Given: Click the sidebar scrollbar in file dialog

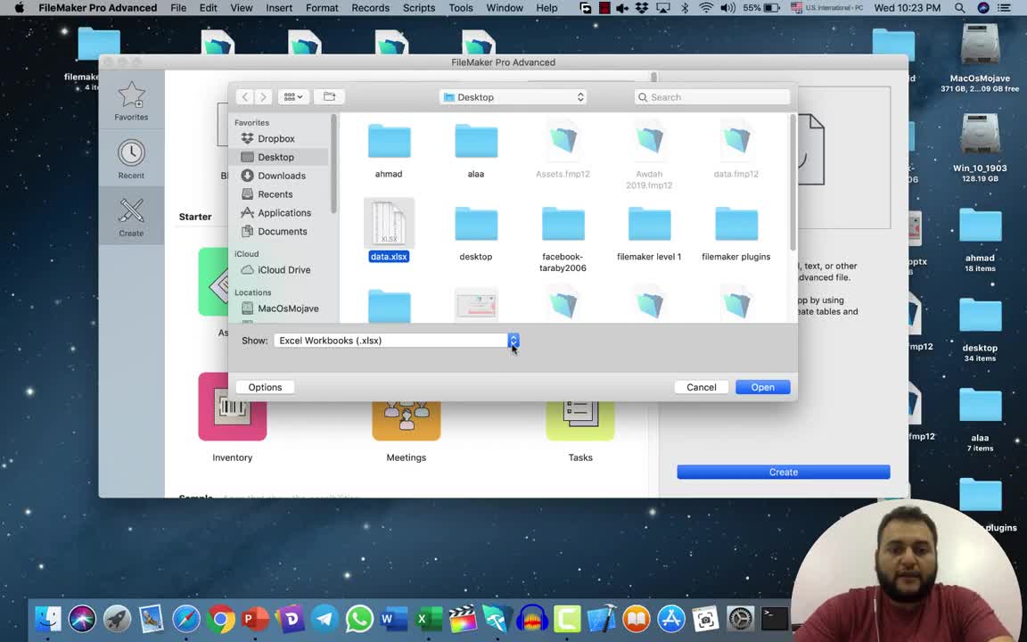Looking at the screenshot, I should (x=333, y=164).
